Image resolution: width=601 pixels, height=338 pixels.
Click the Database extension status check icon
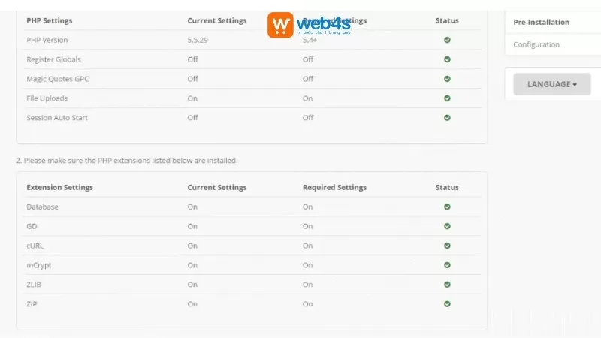(x=447, y=207)
